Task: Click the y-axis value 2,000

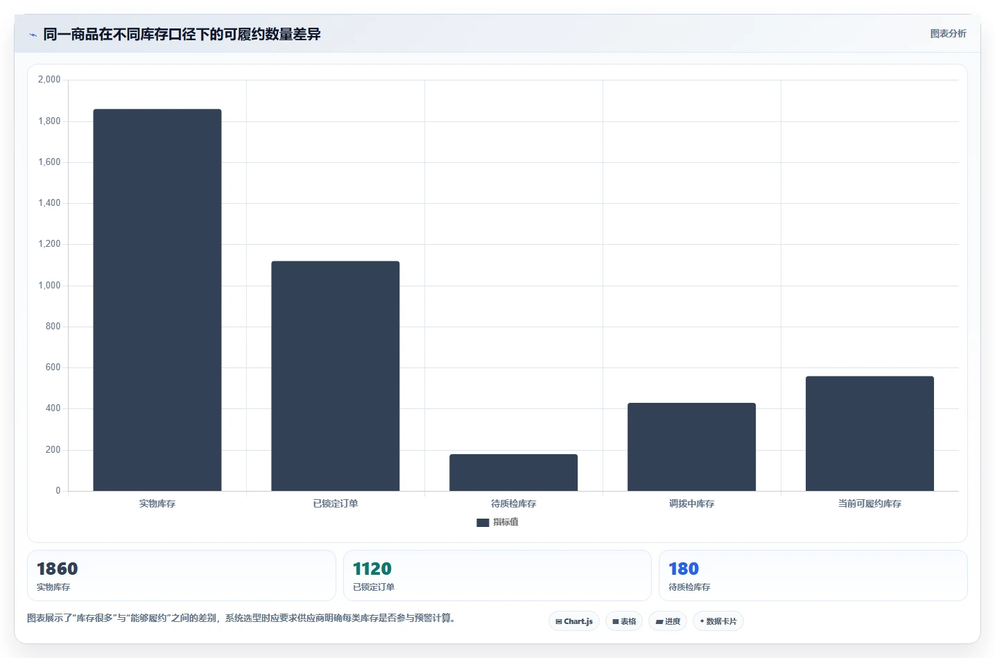Action: point(49,80)
